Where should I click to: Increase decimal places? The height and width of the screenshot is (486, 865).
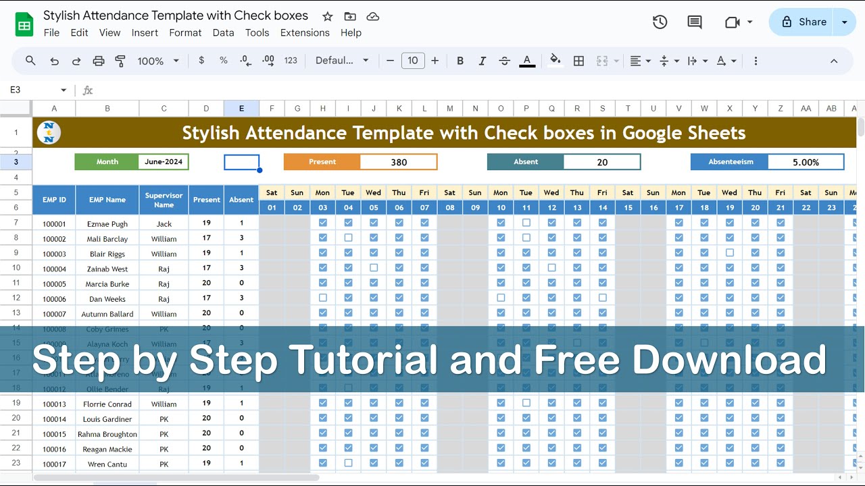268,61
